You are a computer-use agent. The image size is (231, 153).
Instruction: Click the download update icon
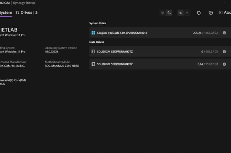[211, 13]
